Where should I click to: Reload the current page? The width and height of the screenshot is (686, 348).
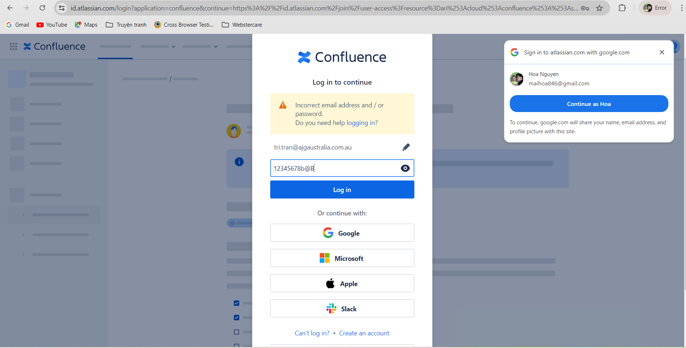[42, 8]
